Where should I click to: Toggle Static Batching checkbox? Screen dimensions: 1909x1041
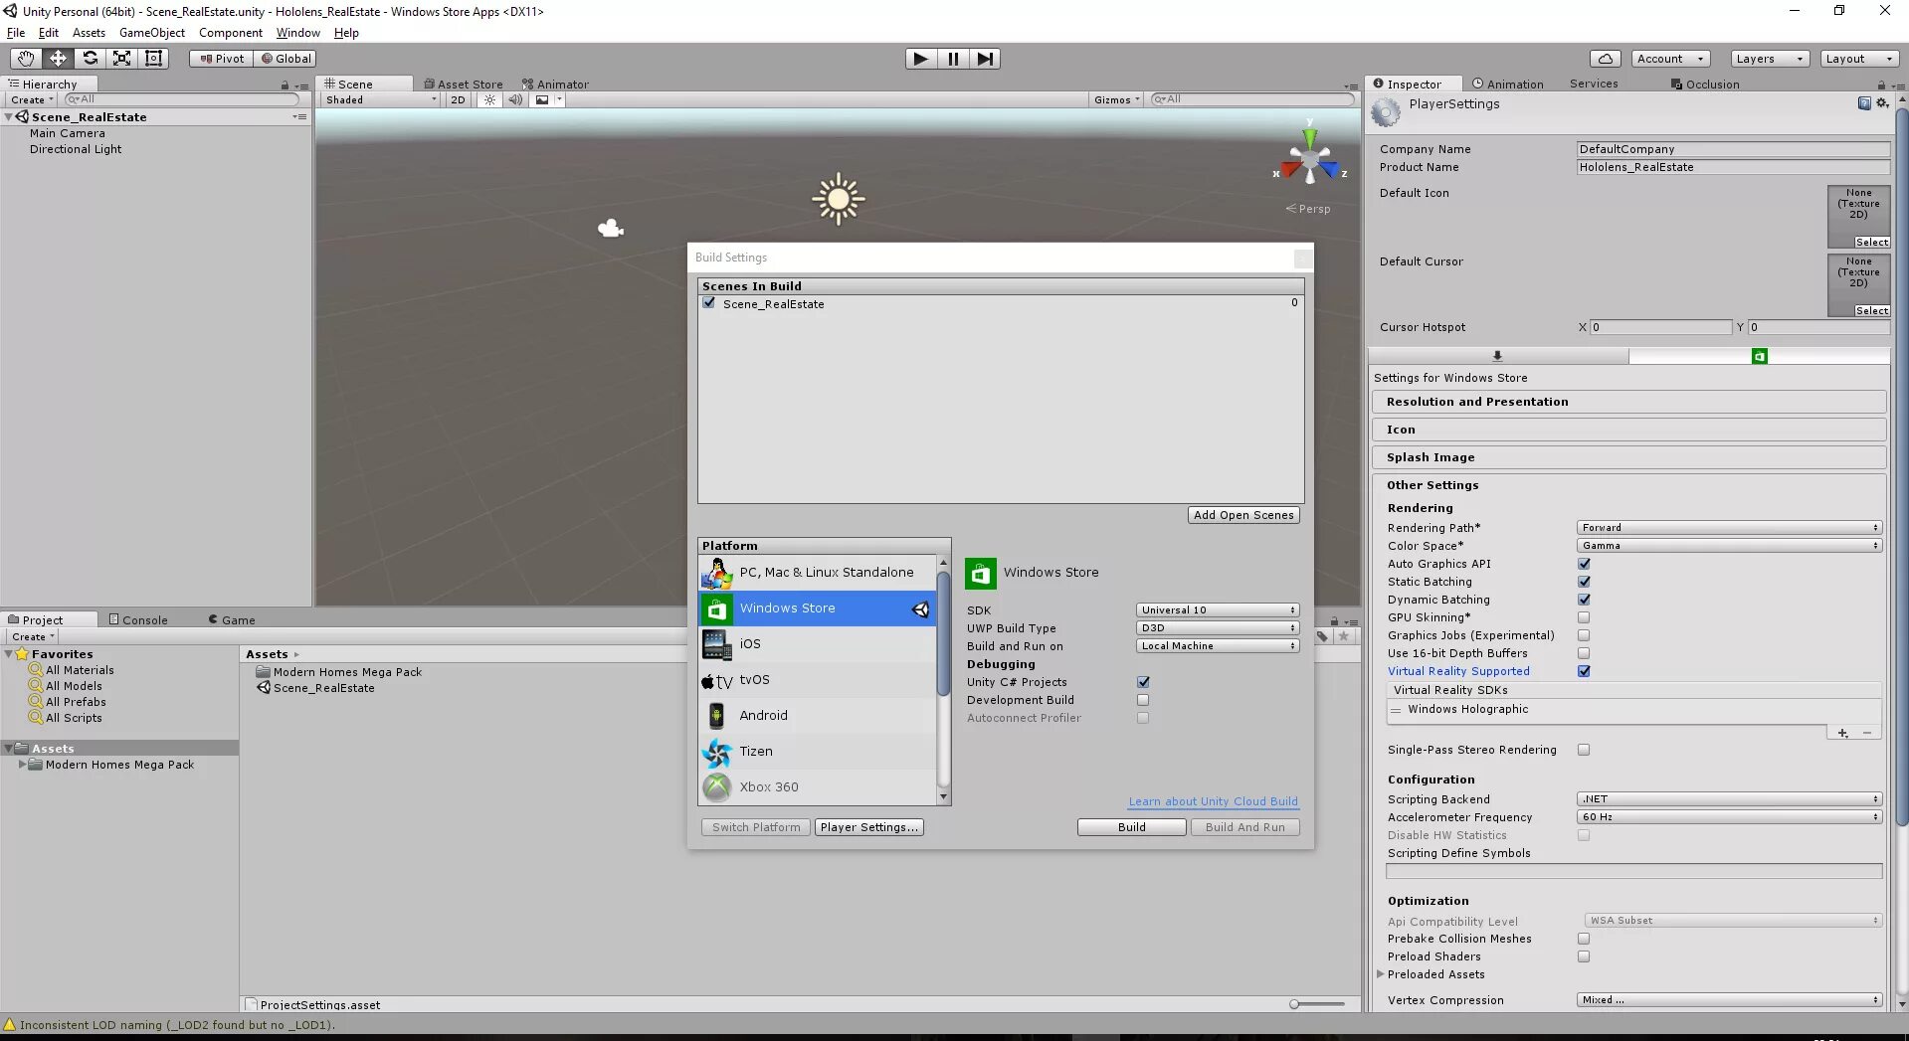coord(1584,582)
